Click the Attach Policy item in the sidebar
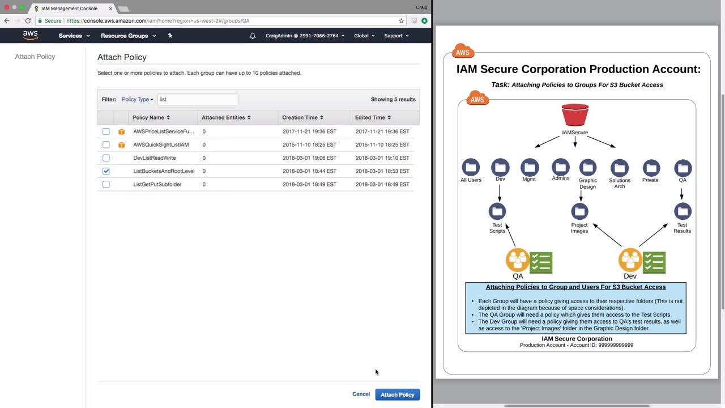Screen dimensions: 725x408 tap(35, 57)
